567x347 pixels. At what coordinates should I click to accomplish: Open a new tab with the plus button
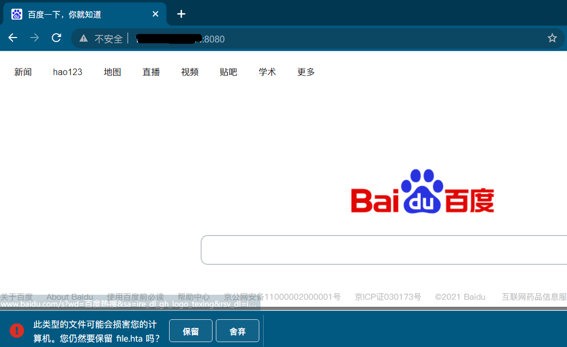(181, 14)
